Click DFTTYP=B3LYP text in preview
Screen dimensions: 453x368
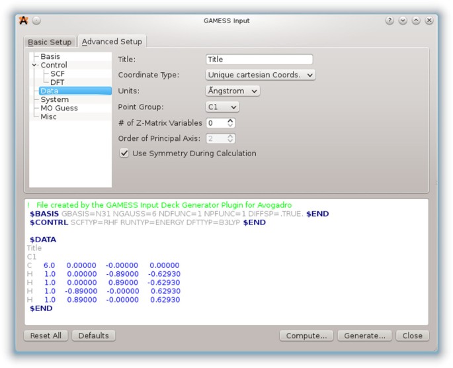click(x=213, y=222)
